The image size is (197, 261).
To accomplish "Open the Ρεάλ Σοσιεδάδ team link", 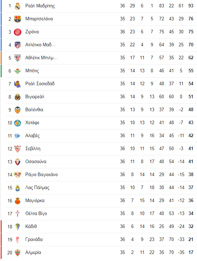I will point(40,83).
